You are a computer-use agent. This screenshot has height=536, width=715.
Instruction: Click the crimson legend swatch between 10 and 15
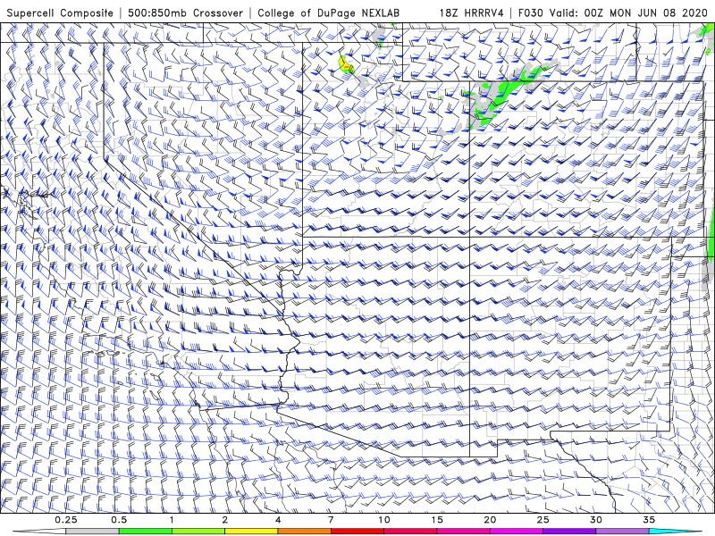click(410, 532)
